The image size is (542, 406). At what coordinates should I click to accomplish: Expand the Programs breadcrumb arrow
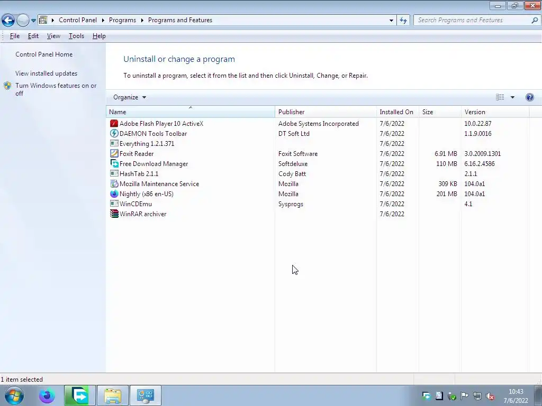(x=142, y=20)
